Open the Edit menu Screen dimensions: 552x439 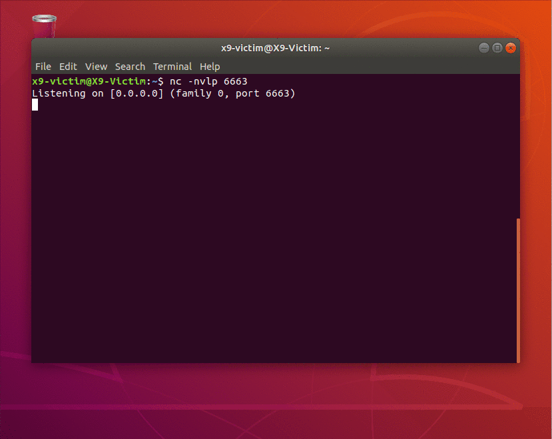tap(68, 67)
